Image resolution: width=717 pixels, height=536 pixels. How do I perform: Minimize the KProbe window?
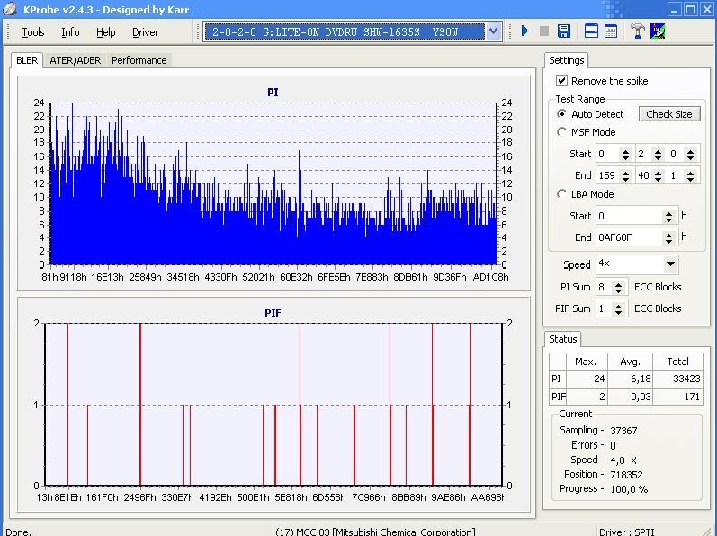675,9
